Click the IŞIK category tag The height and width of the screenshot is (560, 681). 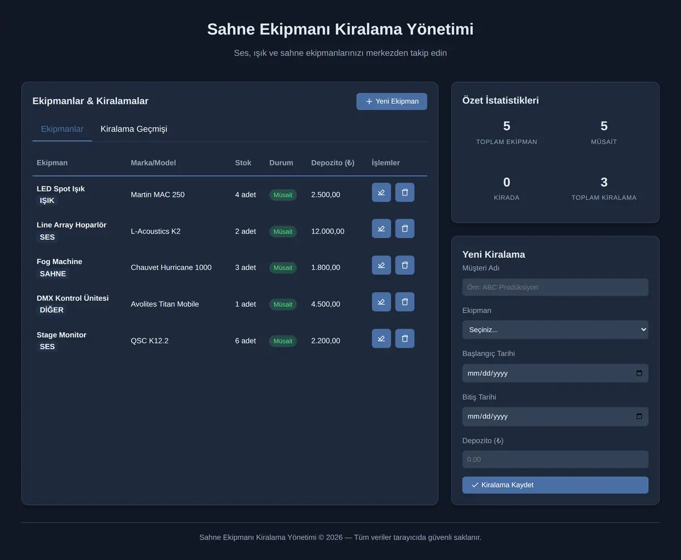[47, 201]
